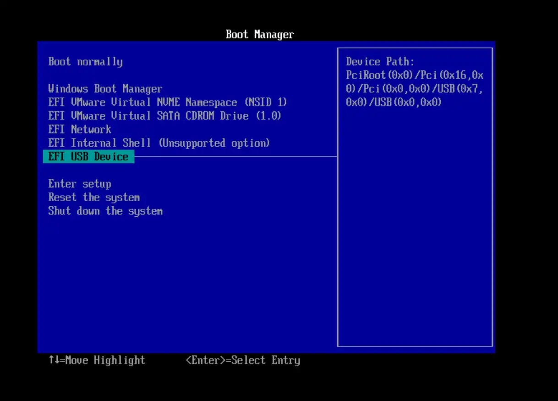
Task: Click the <Enter>=Select Entry hint
Action: tap(243, 360)
